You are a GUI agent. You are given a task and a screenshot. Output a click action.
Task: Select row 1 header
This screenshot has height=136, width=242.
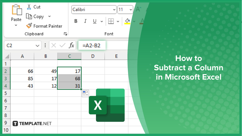(6, 64)
